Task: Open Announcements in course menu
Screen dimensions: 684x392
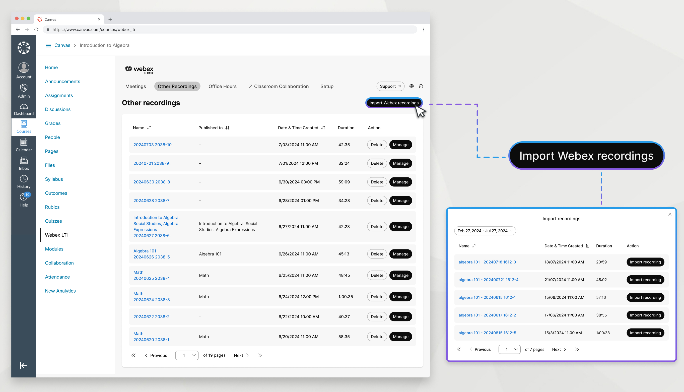Action: coord(62,81)
